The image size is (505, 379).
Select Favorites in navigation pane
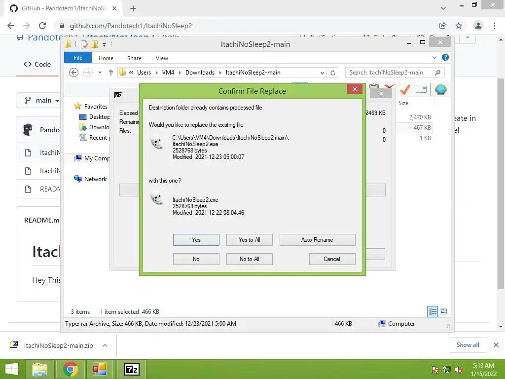[x=95, y=107]
